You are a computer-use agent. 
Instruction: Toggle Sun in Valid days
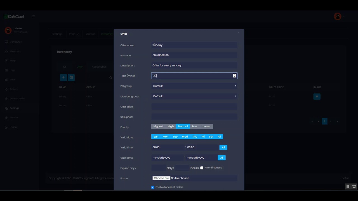point(156,137)
